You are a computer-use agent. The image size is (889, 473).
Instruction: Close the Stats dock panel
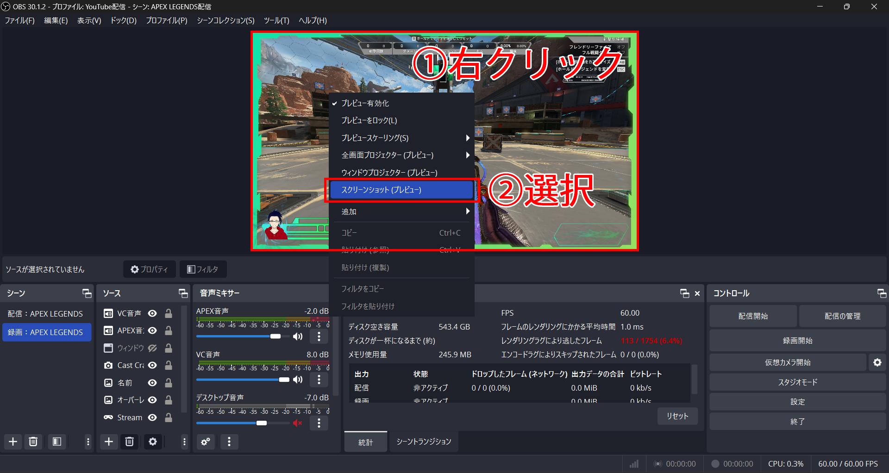[697, 293]
